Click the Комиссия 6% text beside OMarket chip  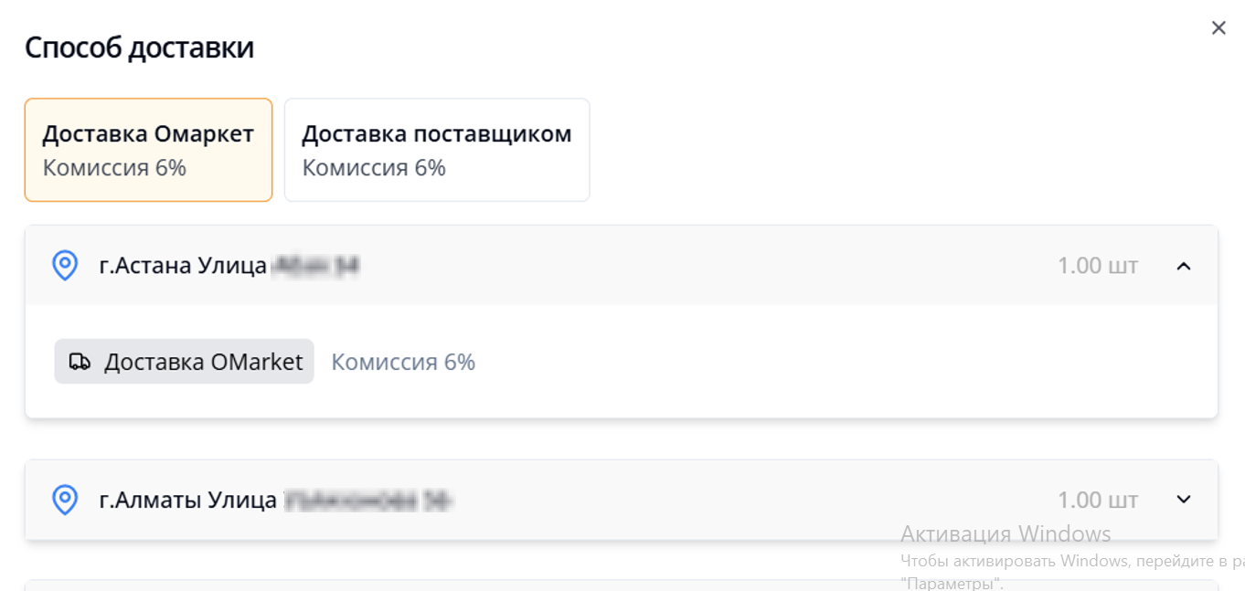[x=403, y=362]
